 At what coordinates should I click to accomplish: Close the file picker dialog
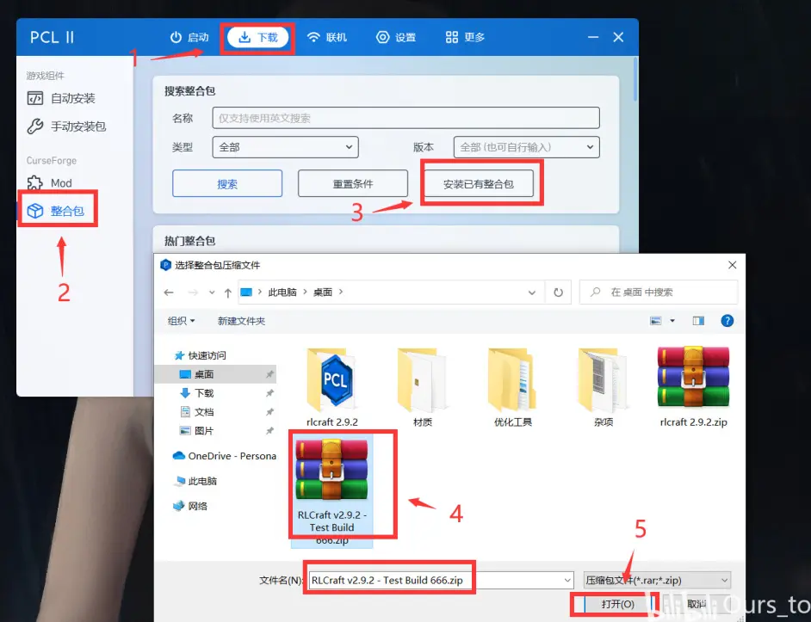[x=733, y=265]
